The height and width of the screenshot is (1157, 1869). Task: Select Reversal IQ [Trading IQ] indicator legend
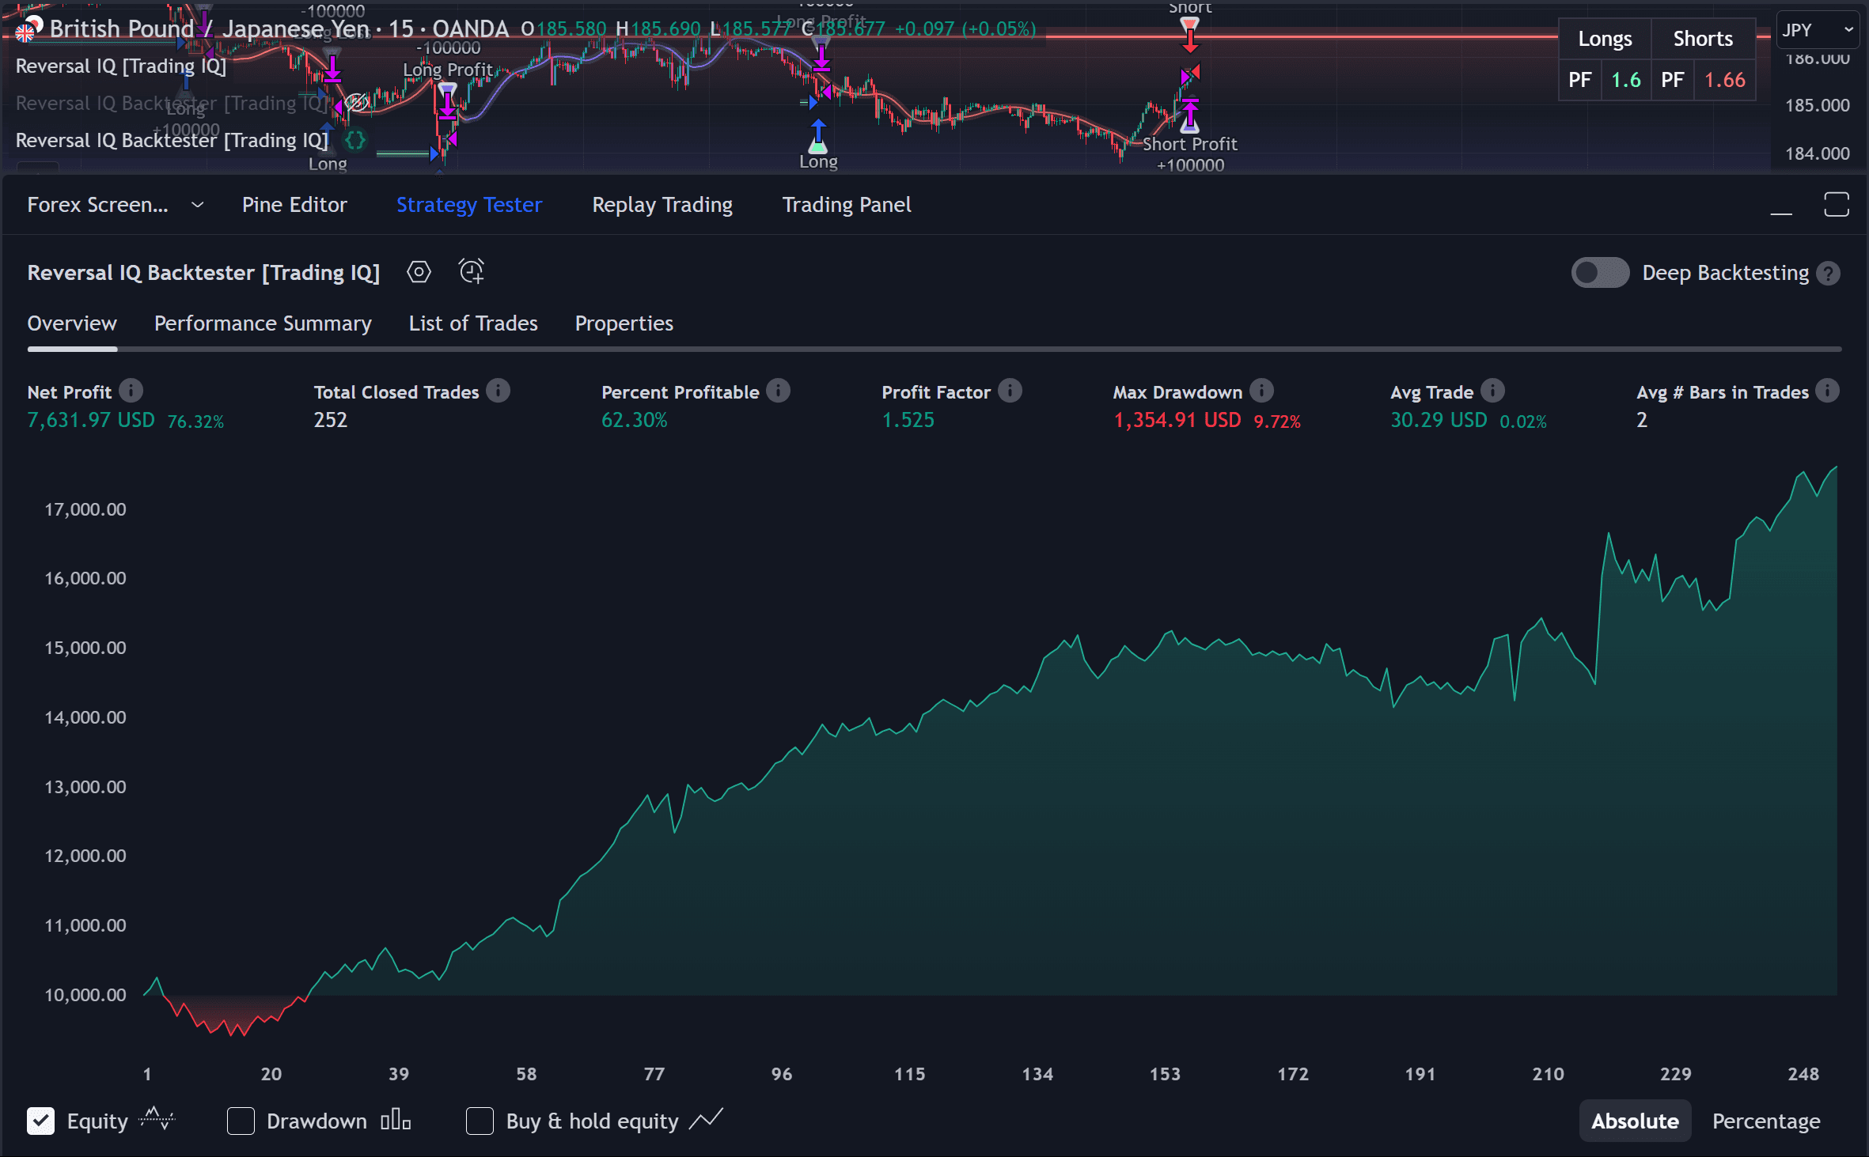121,66
